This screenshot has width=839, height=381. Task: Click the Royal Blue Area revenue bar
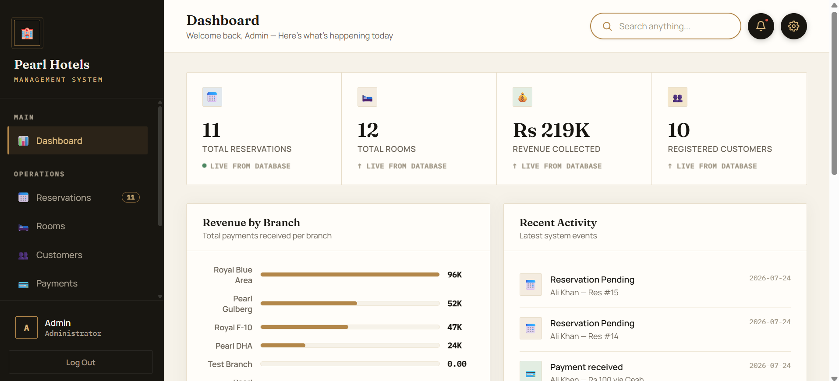pos(350,275)
